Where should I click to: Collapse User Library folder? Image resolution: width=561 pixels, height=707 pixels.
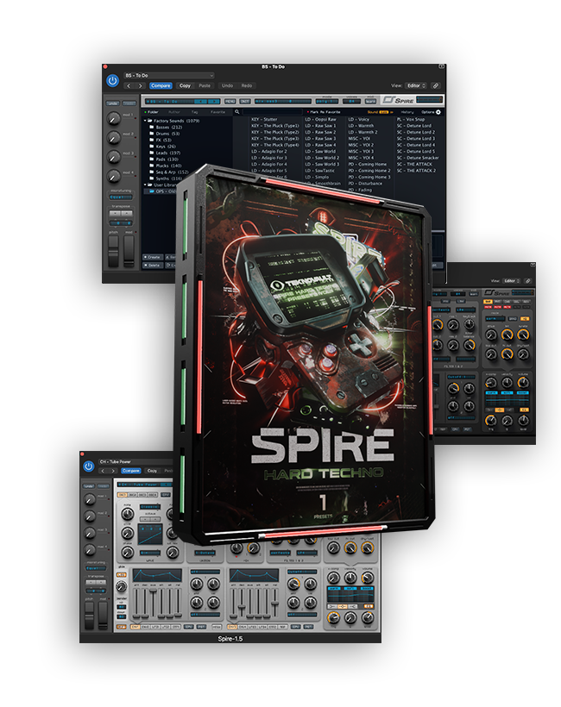click(145, 185)
